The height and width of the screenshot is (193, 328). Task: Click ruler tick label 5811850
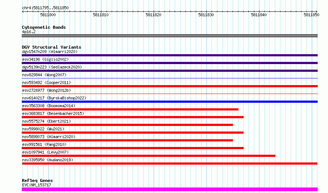pos(312,15)
